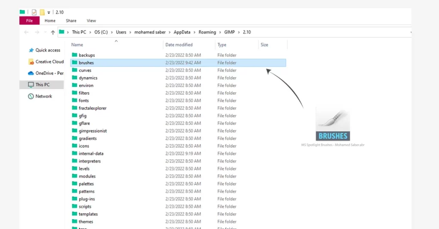
Task: Click GIMP in the address path
Action: [229, 32]
